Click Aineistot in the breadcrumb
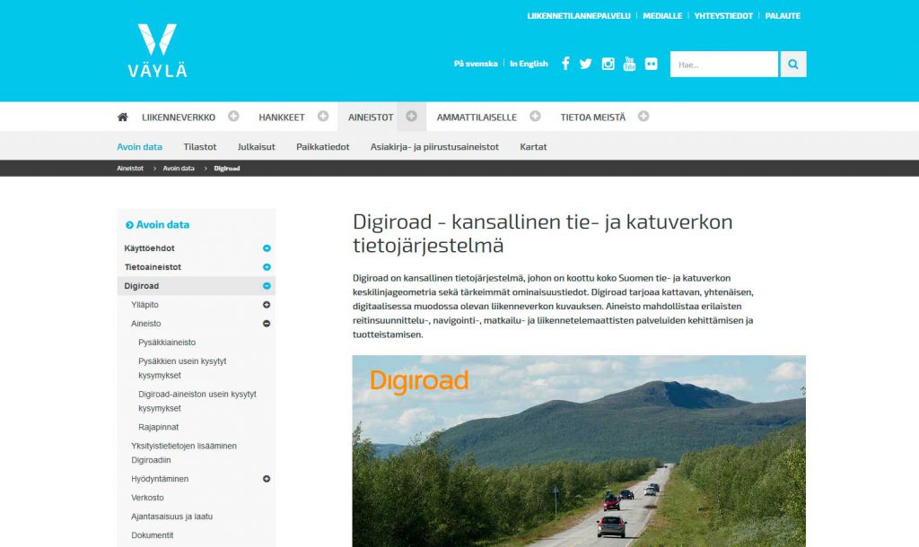The width and height of the screenshot is (919, 547). click(130, 168)
